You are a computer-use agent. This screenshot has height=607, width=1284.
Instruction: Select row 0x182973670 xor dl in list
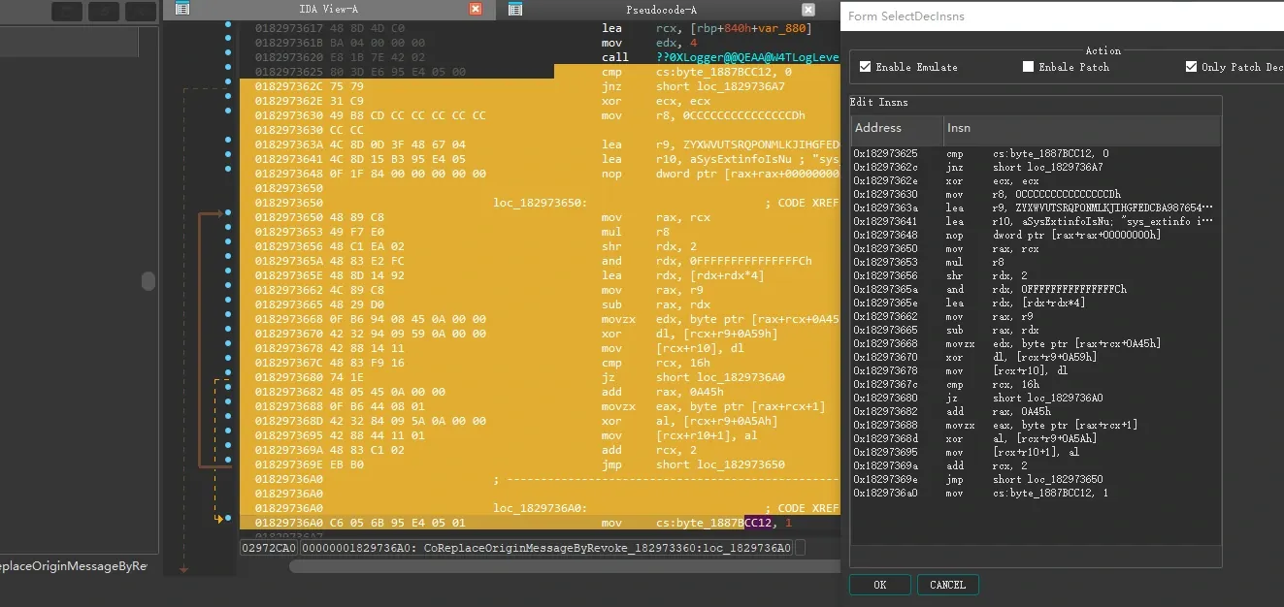(1035, 358)
